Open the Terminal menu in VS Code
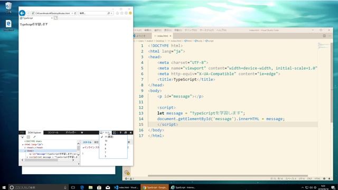The height and width of the screenshot is (190, 338). tap(206, 30)
